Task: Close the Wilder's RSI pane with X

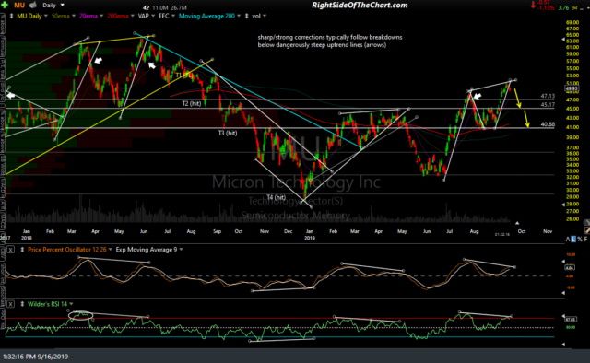Action: pos(10,304)
